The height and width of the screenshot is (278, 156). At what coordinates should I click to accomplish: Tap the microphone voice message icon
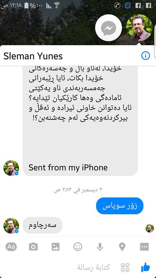tap(100, 247)
